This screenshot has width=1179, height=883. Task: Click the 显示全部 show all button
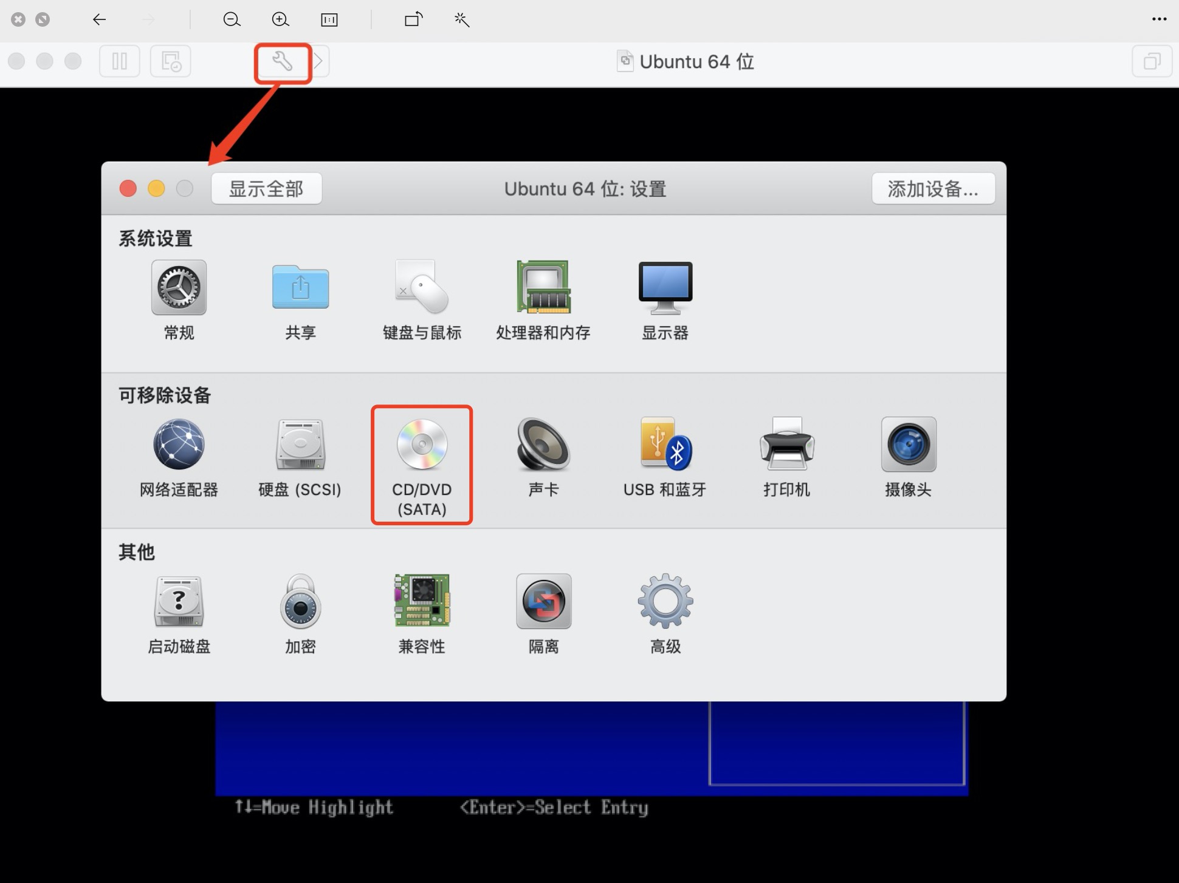point(266,189)
